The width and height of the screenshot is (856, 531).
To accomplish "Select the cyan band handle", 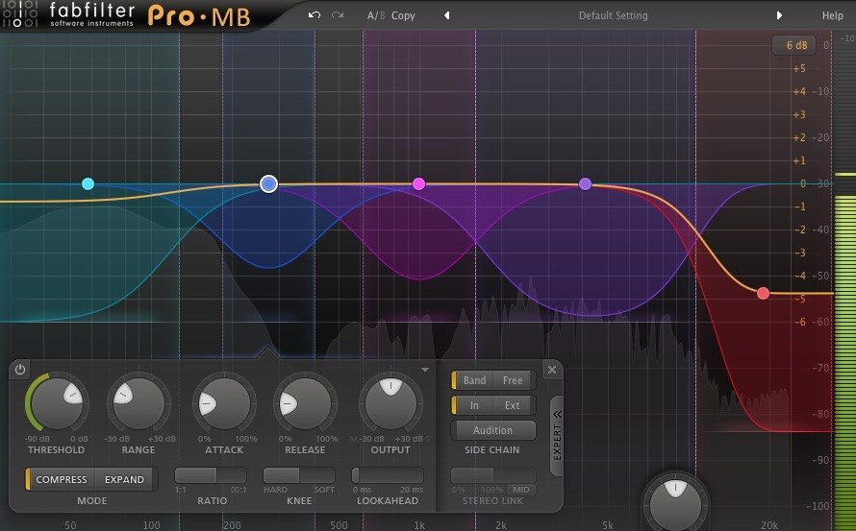I will (x=88, y=183).
